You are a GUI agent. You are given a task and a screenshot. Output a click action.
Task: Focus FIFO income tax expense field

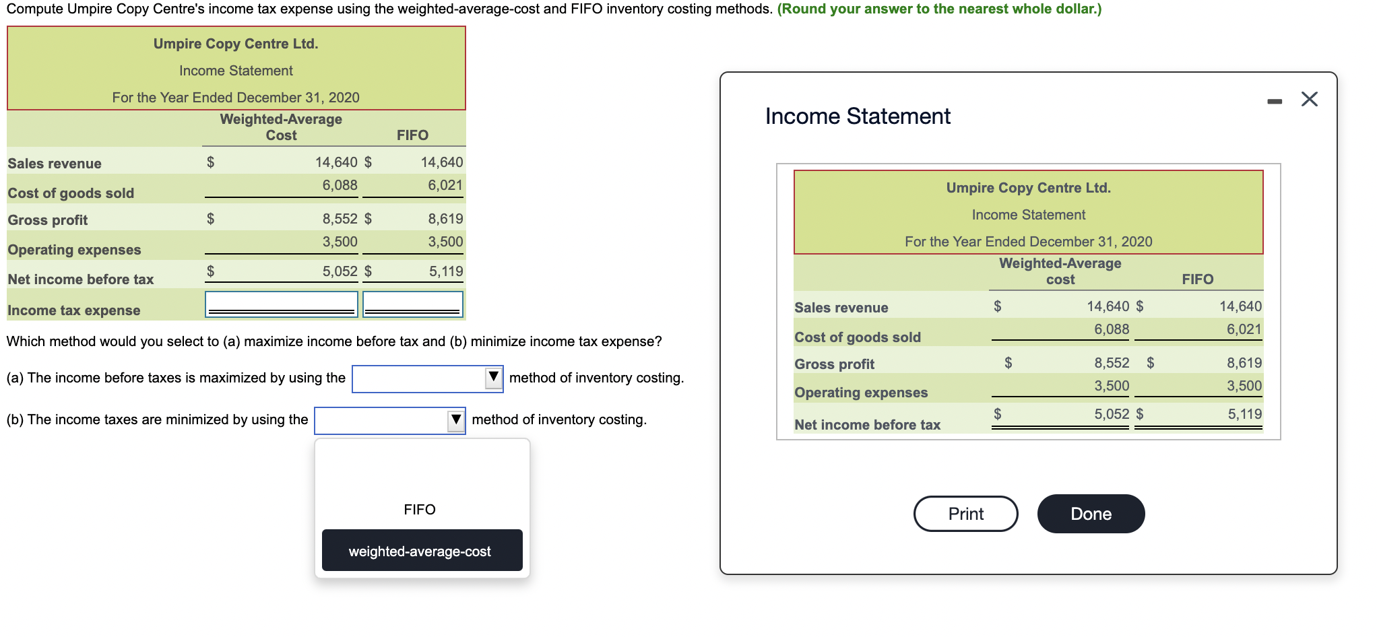click(x=413, y=304)
